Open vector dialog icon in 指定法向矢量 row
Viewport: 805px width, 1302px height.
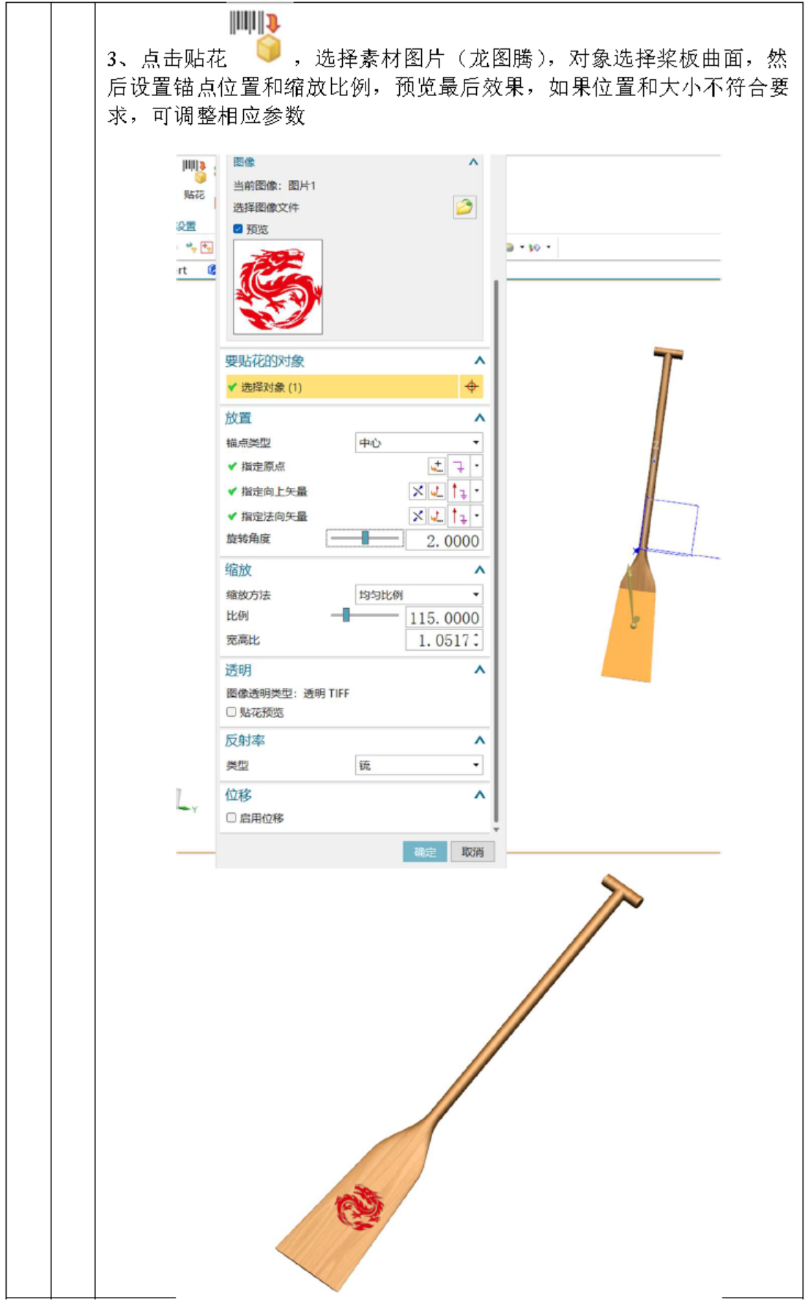point(437,516)
